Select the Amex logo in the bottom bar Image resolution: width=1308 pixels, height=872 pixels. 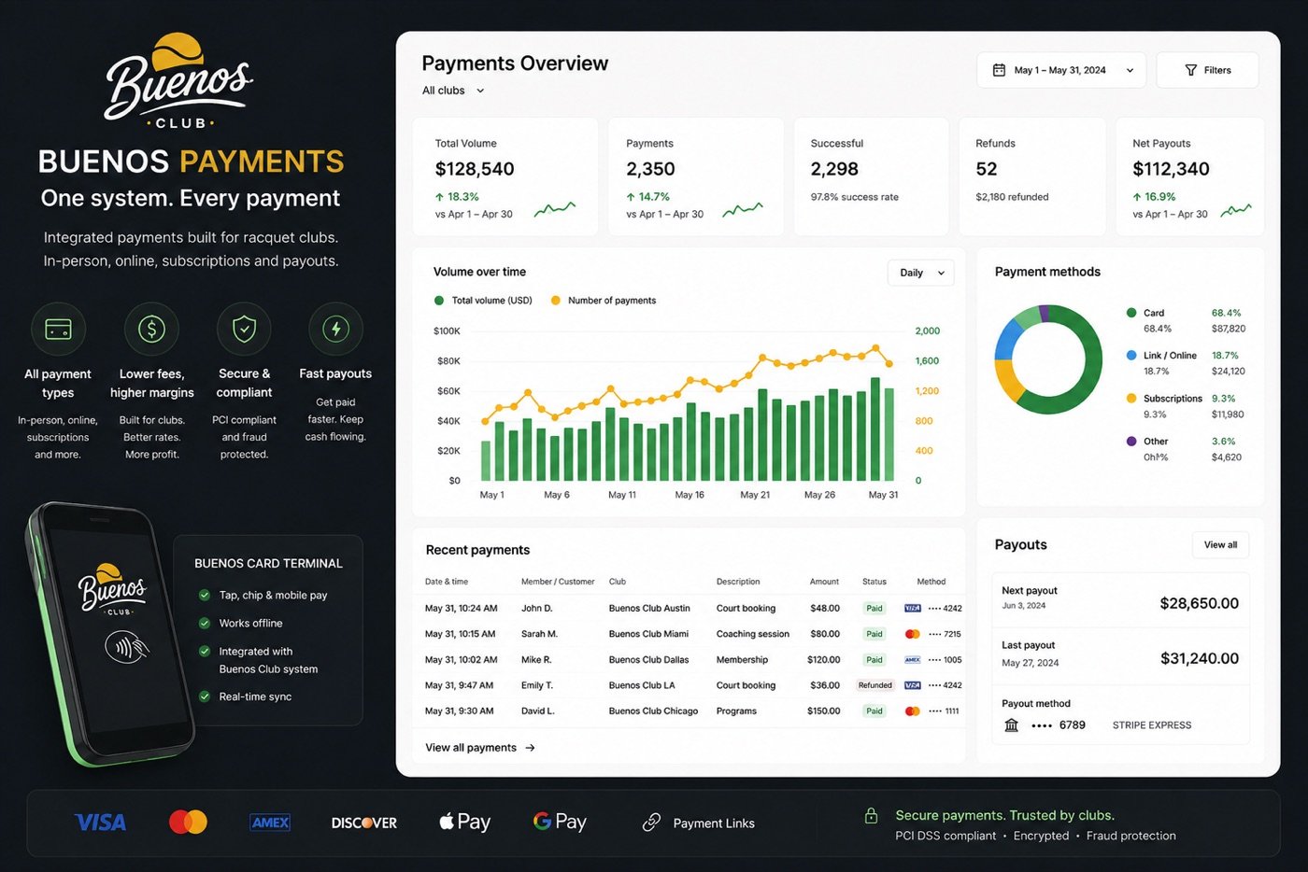(x=270, y=823)
